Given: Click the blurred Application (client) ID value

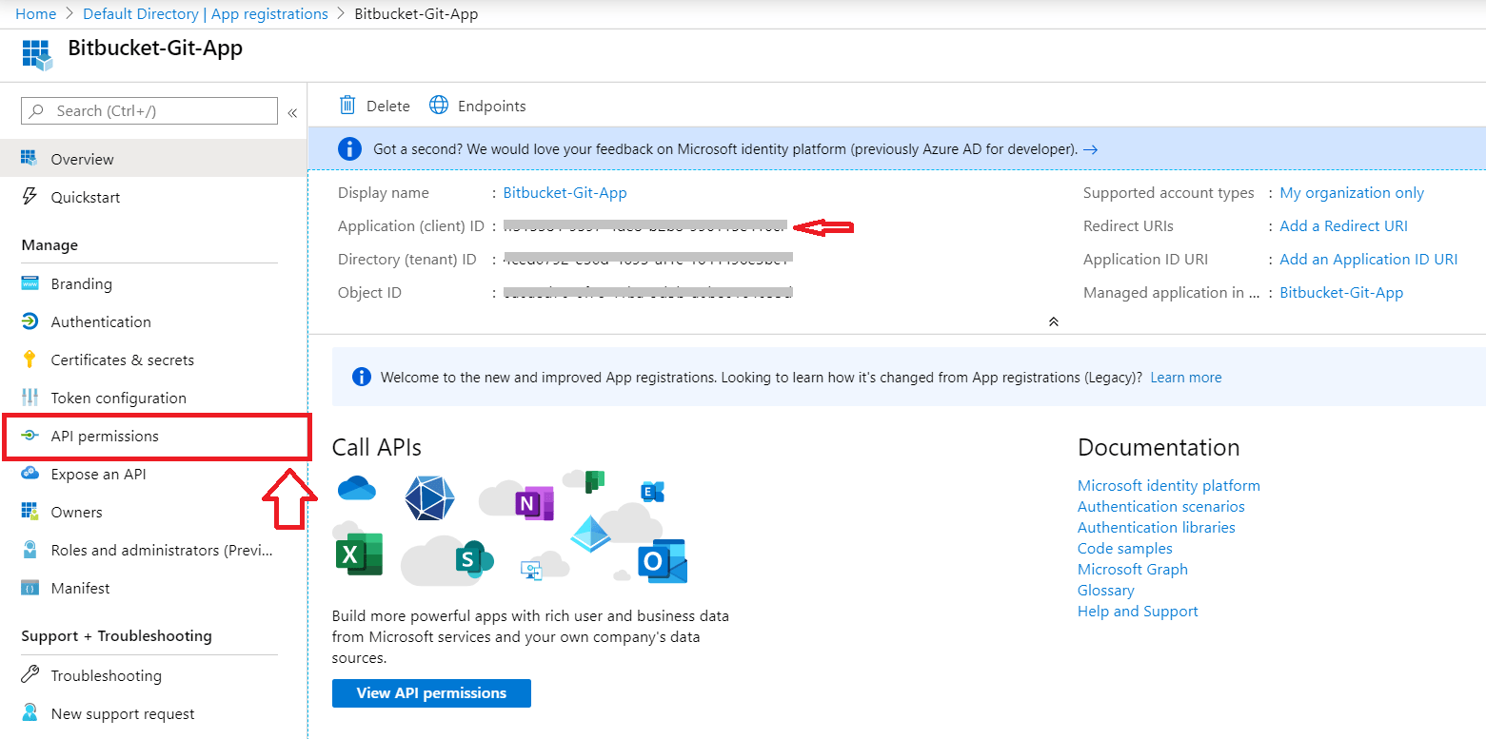Looking at the screenshot, I should [645, 226].
